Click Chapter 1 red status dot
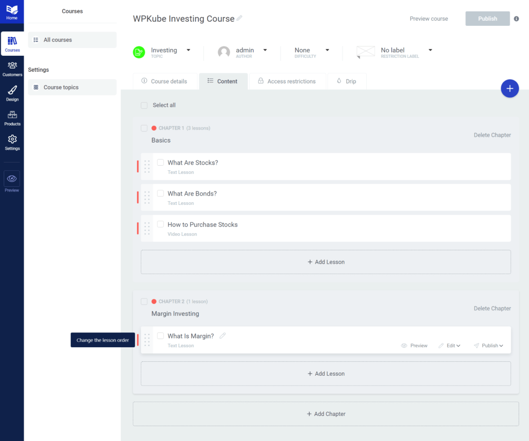Screen dimensions: 529x441 (154, 128)
